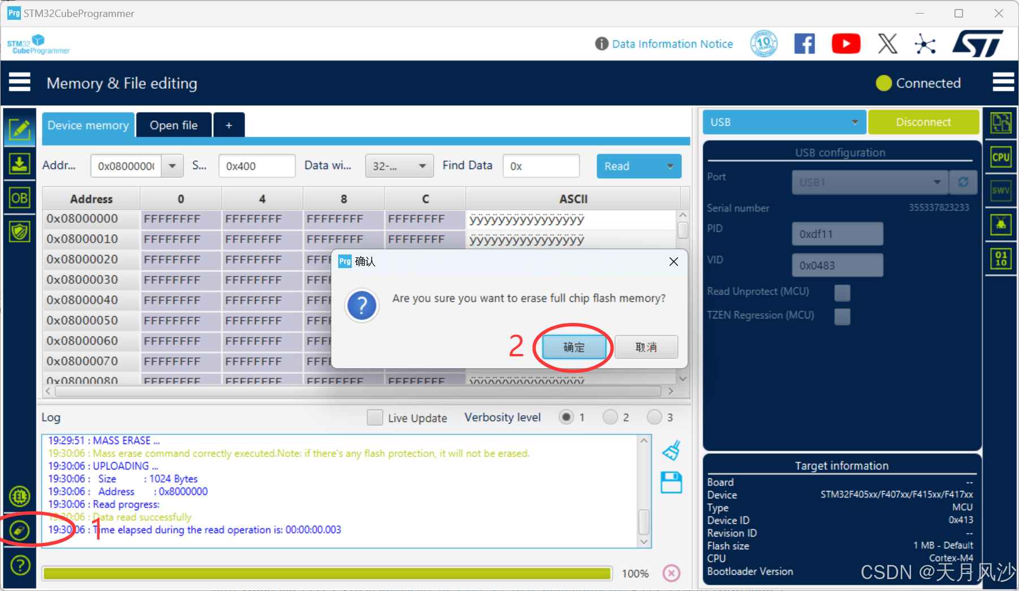
Task: Add a new tab with plus
Action: [x=229, y=125]
